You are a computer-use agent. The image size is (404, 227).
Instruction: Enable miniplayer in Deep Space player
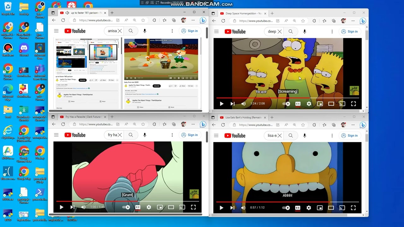coord(320,104)
